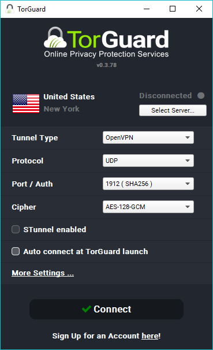Click the gray connection status indicator dot

201,95
